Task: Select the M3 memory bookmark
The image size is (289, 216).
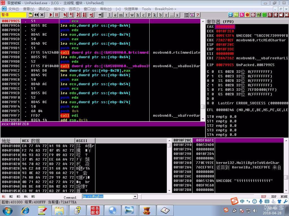Action: pos(18,197)
